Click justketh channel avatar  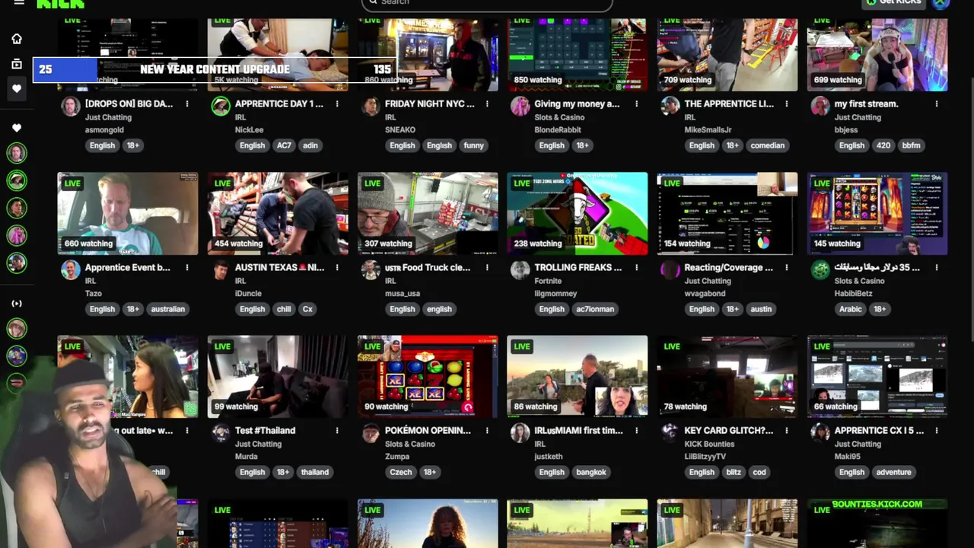(520, 432)
